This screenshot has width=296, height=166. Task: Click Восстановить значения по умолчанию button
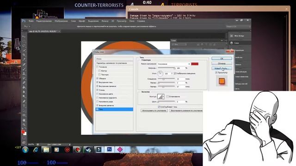[x=186, y=111]
